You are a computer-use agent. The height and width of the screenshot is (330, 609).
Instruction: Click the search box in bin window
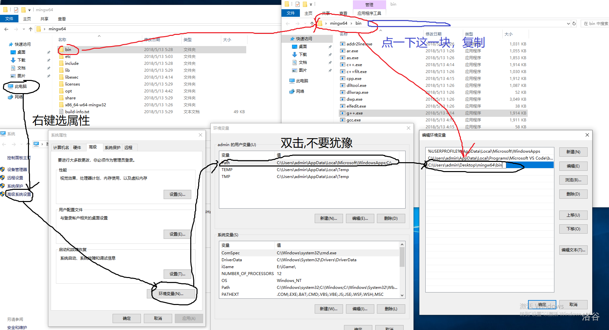point(595,24)
